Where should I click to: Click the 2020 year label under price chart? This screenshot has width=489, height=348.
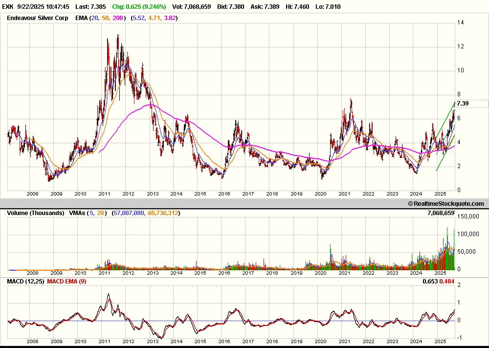(320, 194)
